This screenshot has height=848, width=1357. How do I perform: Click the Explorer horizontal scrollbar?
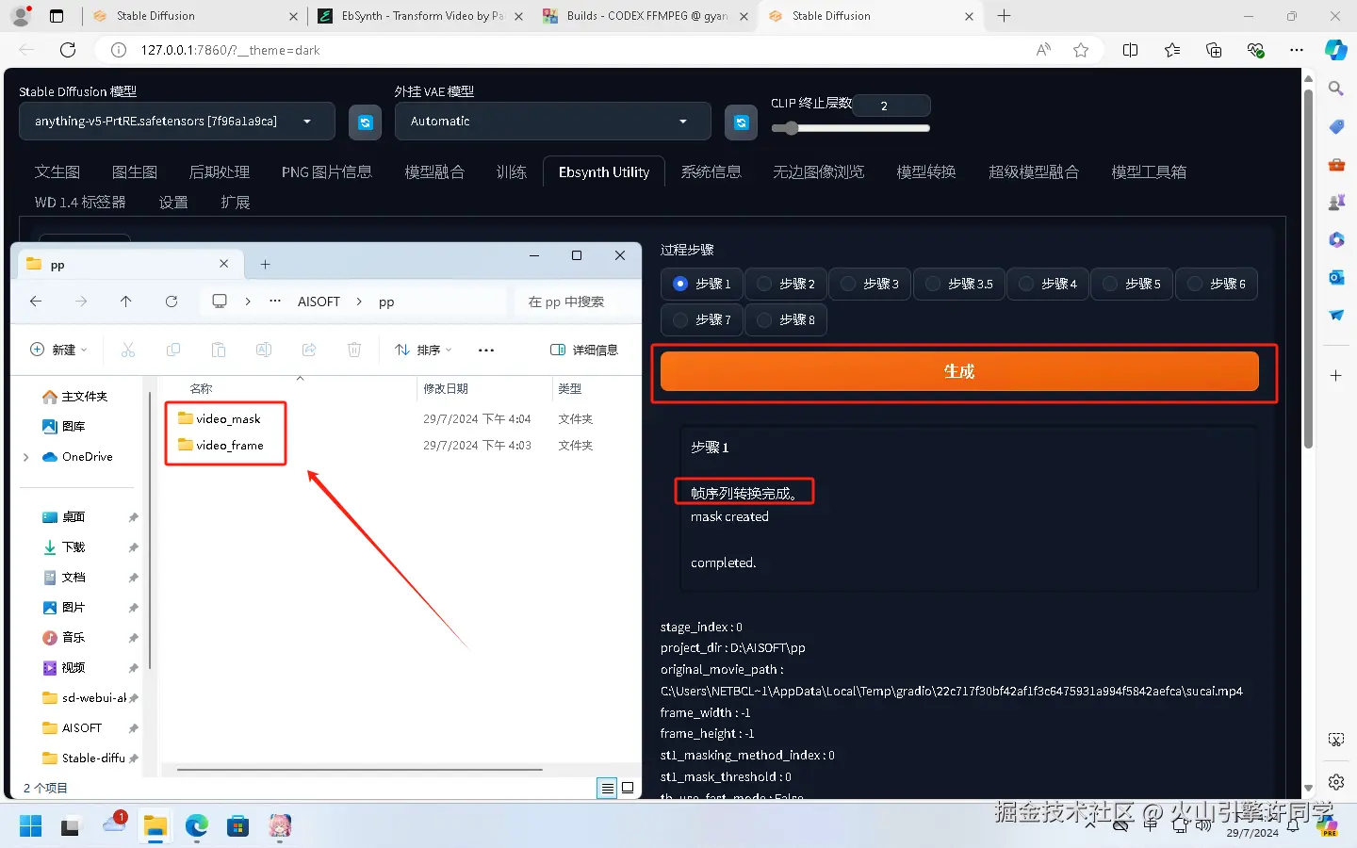360,770
